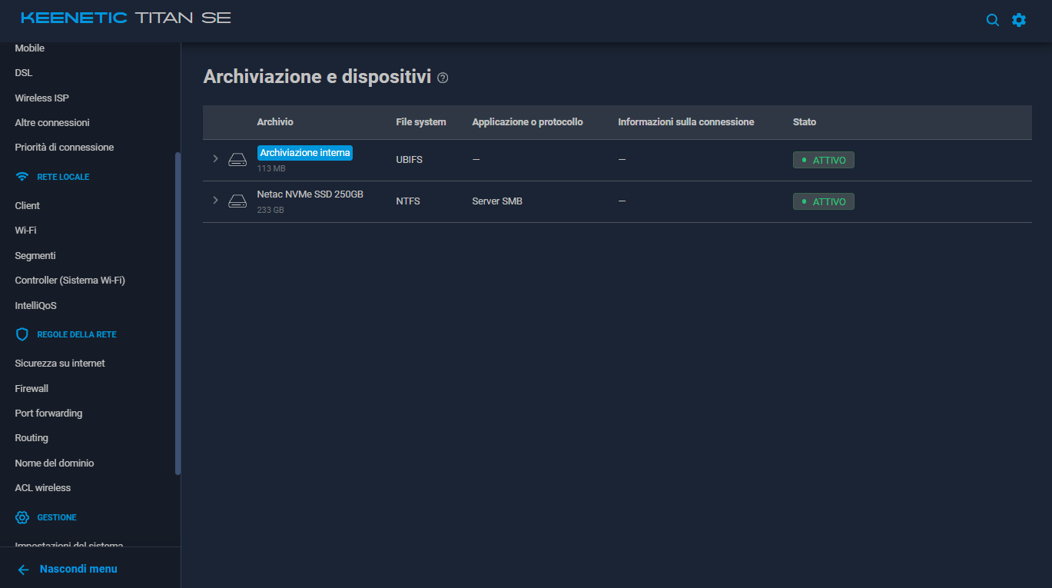Click the Netac NVMe SSD 250GB name

(x=310, y=194)
